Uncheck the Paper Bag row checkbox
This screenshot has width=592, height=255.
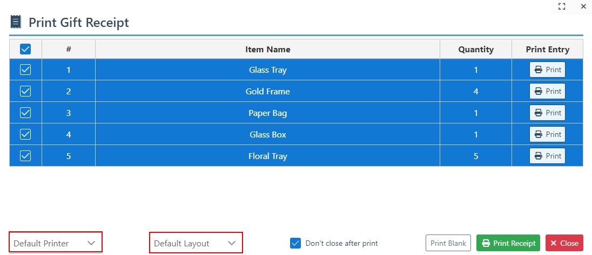click(x=25, y=113)
